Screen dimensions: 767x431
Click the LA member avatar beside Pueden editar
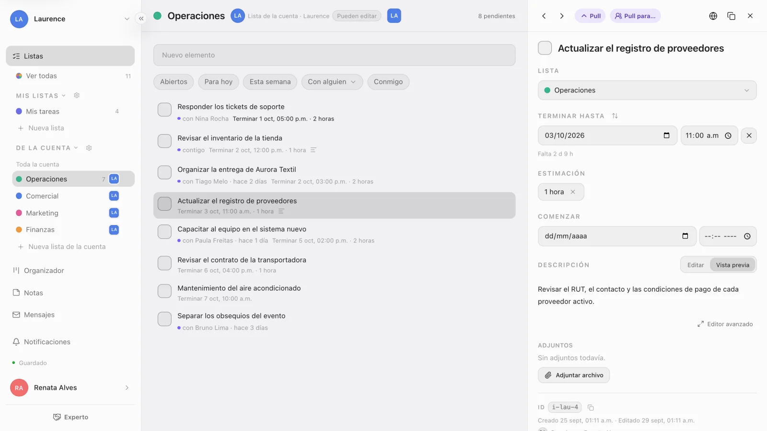click(x=394, y=16)
